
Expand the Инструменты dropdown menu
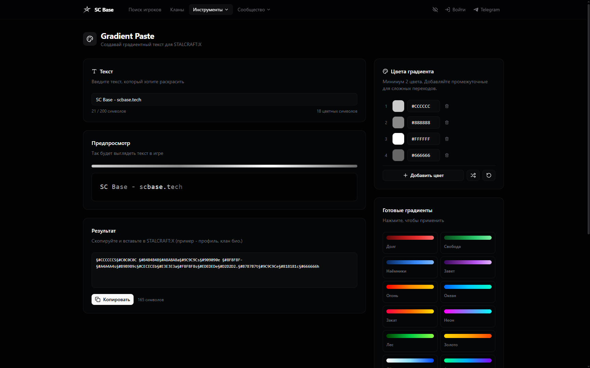point(211,10)
